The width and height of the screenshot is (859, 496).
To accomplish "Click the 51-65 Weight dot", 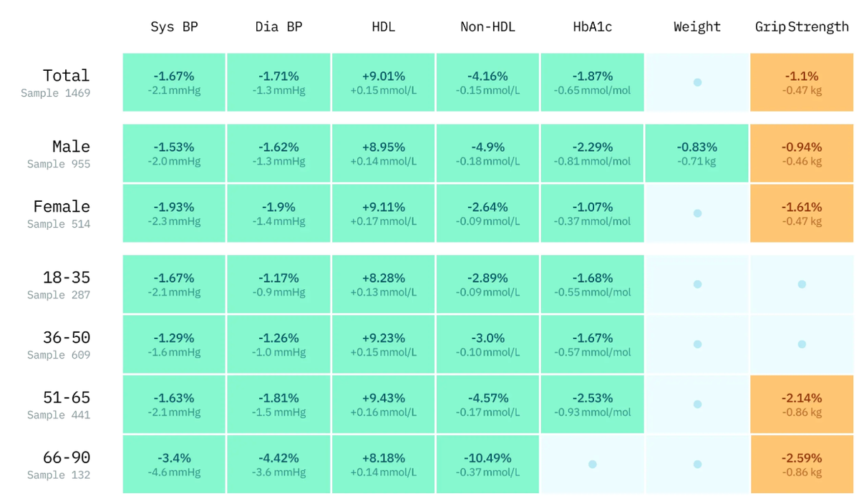I will 697,404.
